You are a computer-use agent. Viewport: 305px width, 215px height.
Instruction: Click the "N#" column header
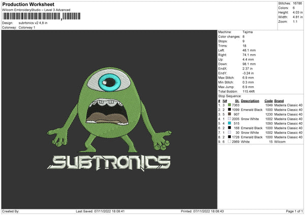tap(225, 101)
